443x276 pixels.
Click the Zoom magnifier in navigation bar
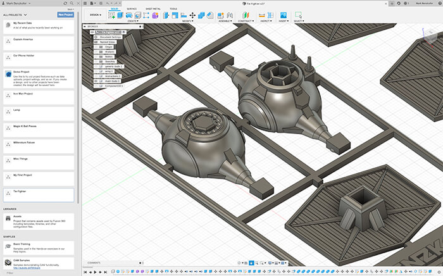(257, 263)
